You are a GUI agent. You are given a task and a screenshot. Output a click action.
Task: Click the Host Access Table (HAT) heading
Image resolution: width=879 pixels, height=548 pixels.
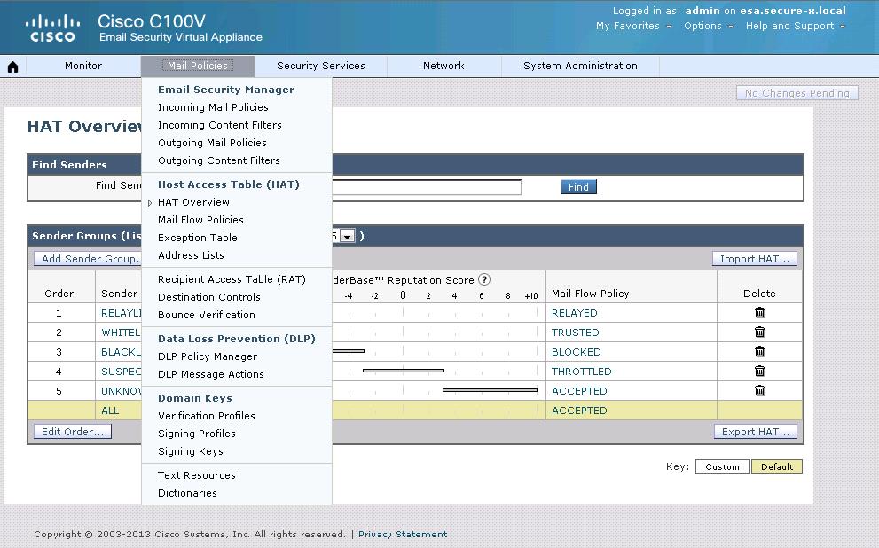point(229,184)
